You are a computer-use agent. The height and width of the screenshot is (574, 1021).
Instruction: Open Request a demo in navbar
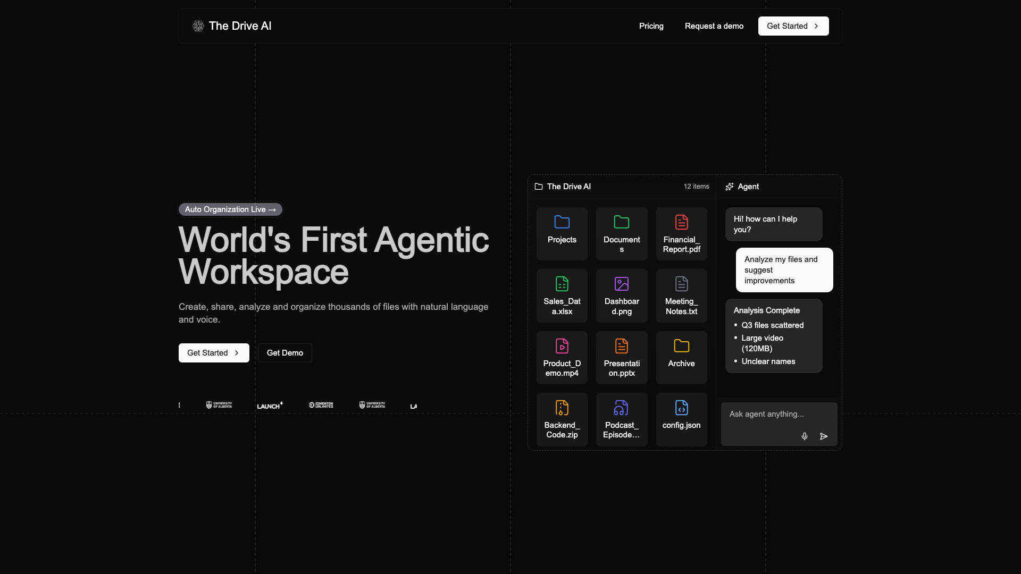[x=714, y=26]
